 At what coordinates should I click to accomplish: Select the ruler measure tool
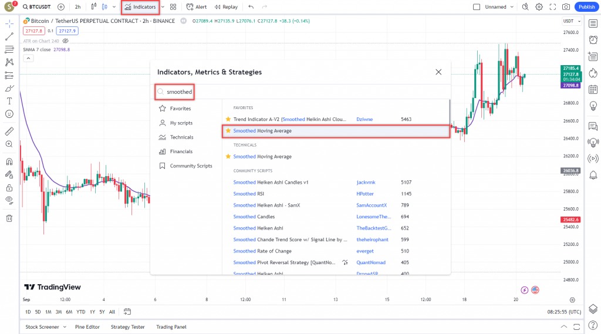click(x=9, y=131)
